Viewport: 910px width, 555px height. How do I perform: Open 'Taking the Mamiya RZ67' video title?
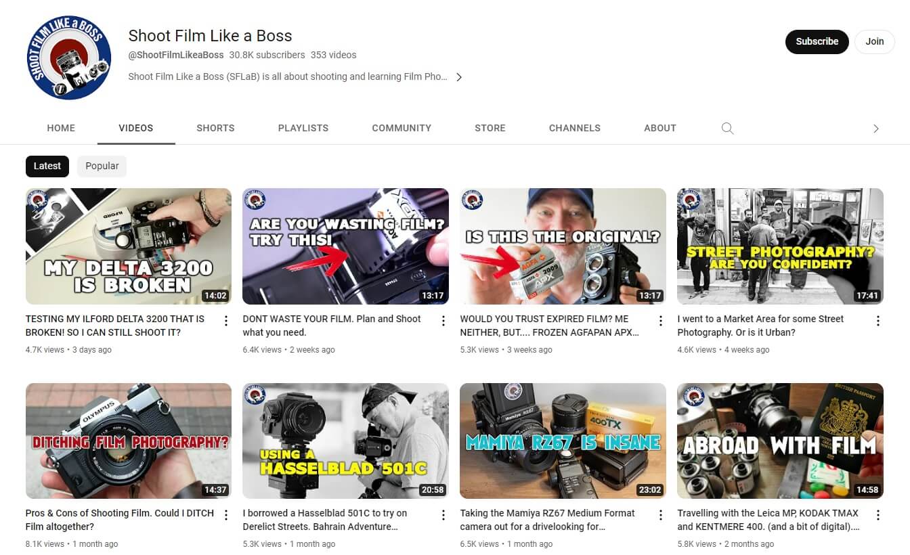[x=548, y=520]
